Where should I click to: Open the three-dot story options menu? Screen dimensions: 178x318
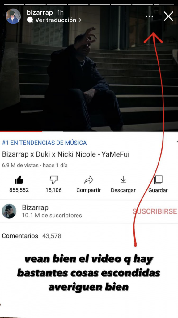pos(149,16)
